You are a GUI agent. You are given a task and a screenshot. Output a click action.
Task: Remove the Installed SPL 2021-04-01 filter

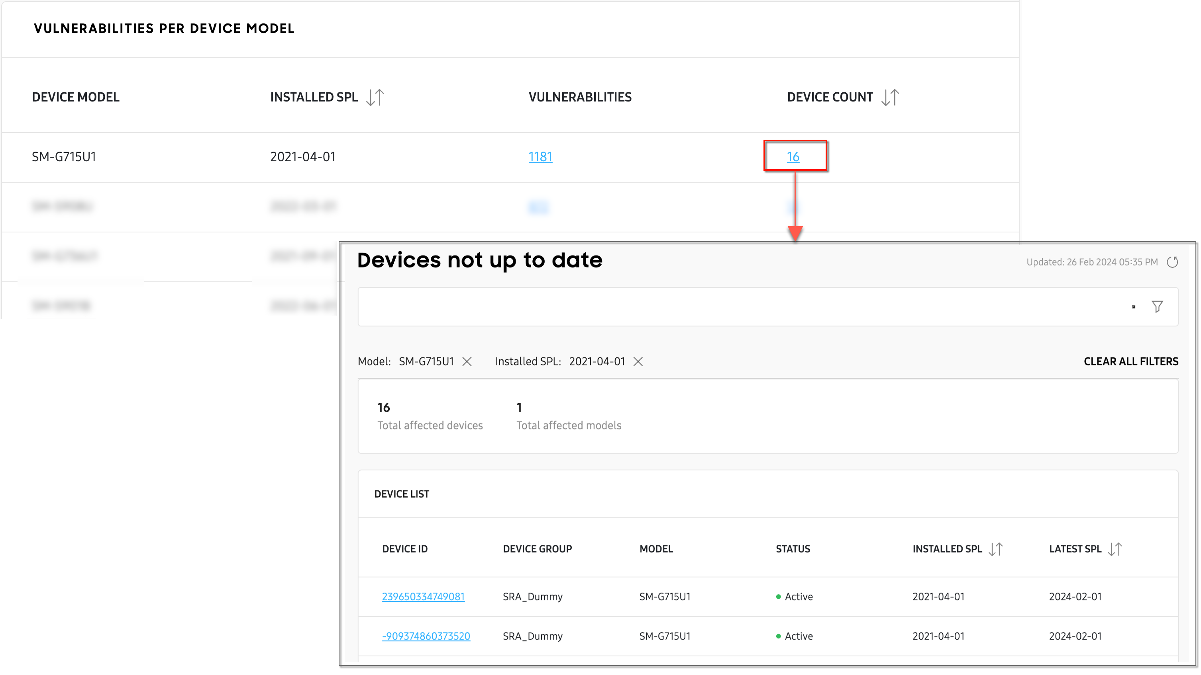tap(638, 362)
